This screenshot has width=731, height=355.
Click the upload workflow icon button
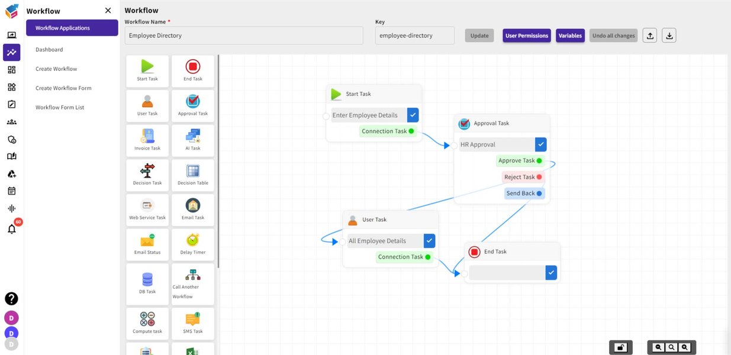(650, 35)
